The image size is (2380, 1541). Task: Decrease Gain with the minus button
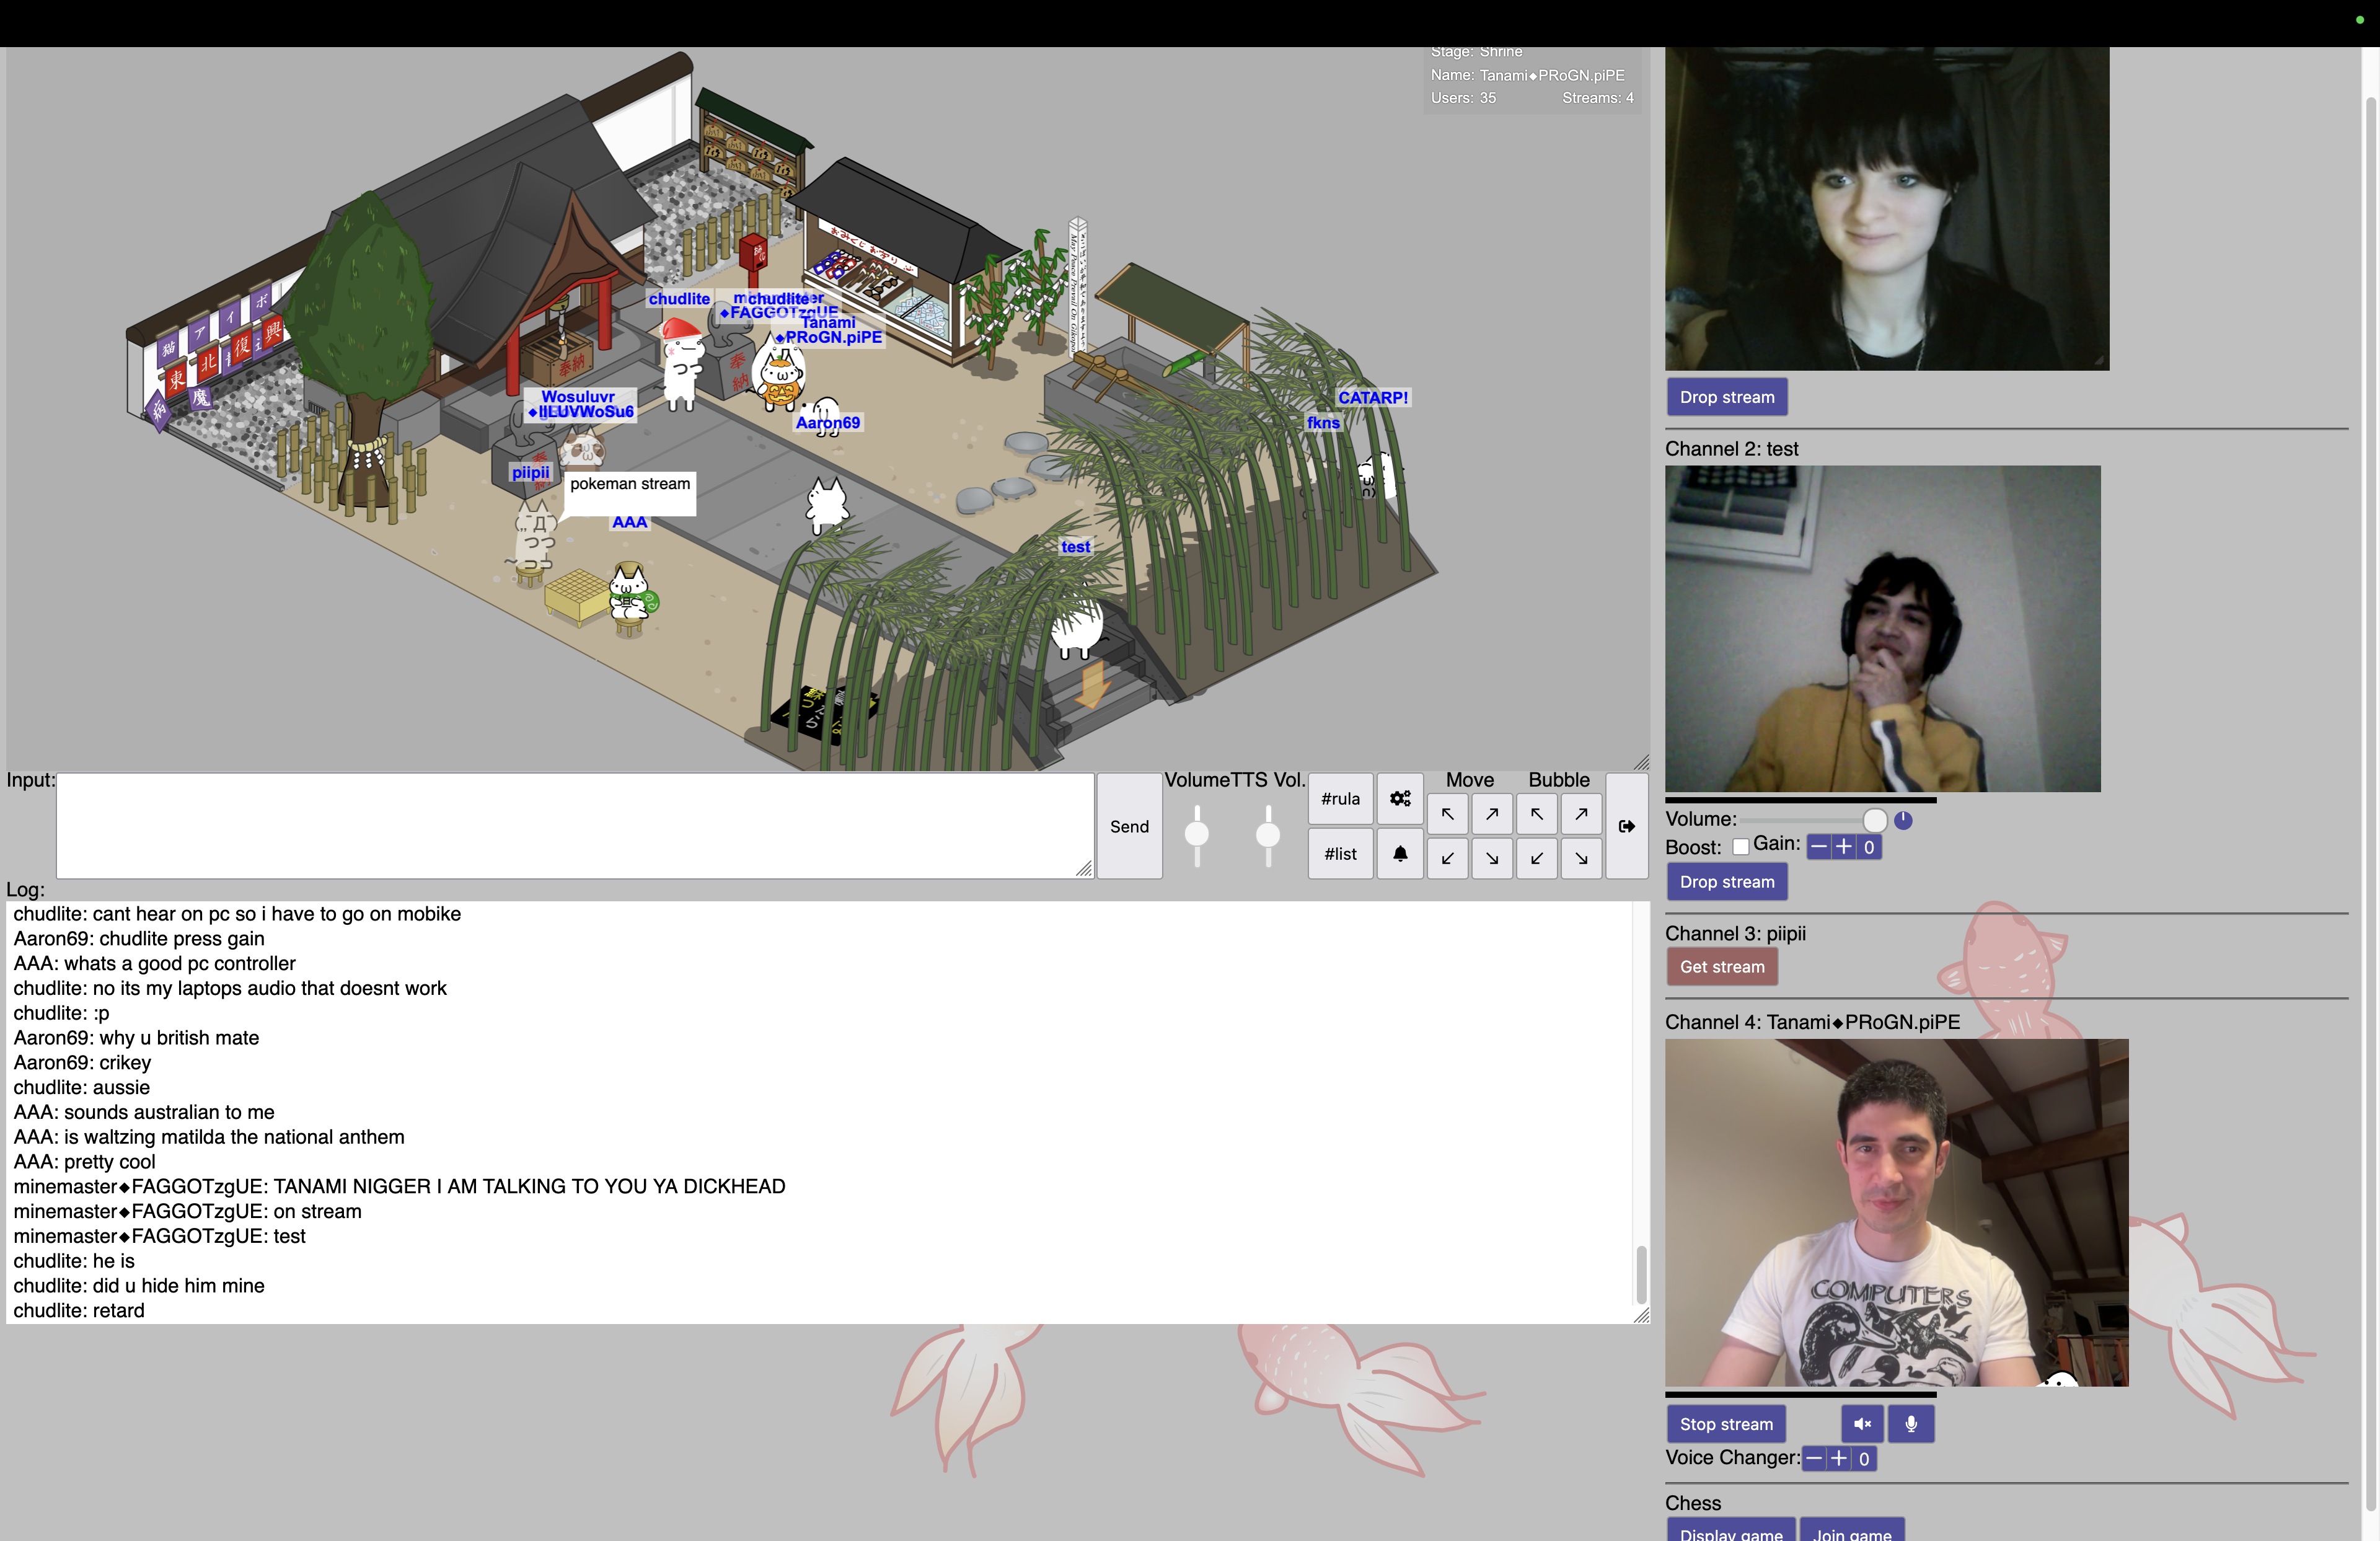pos(1819,847)
